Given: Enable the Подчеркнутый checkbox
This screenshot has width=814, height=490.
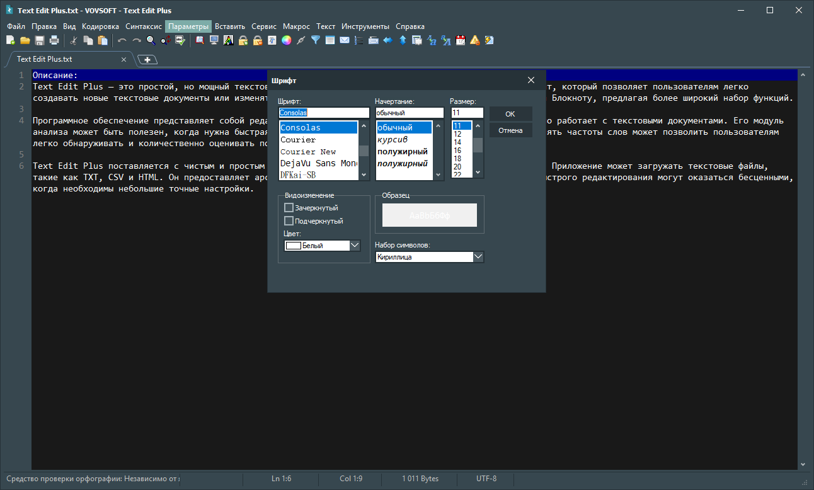Looking at the screenshot, I should [x=289, y=221].
